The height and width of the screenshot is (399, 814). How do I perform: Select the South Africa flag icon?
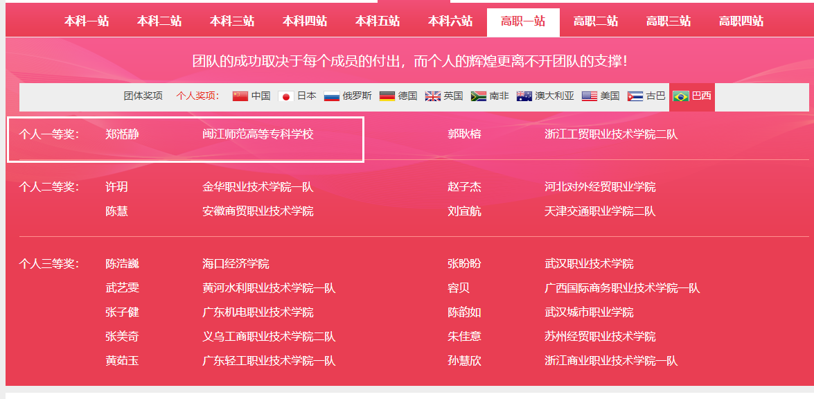[478, 96]
